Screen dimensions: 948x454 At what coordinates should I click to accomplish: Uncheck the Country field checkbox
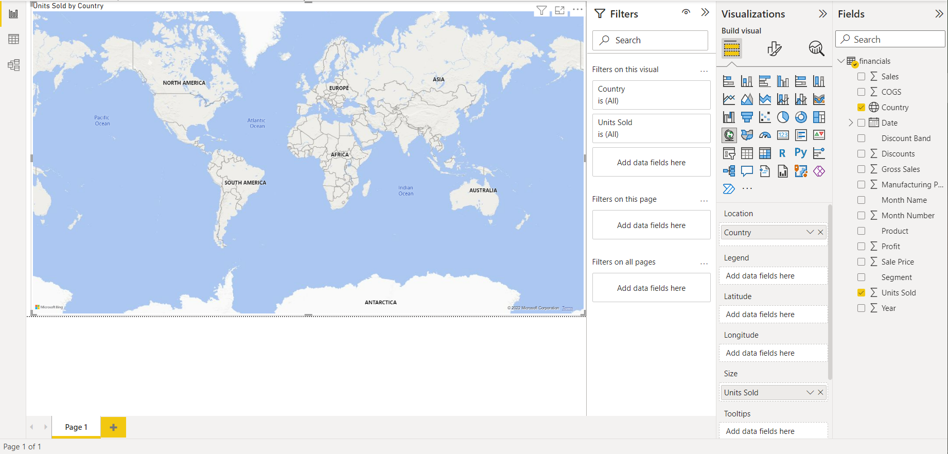[x=861, y=108]
